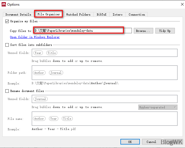Open the Watched Folders tab
Viewport: 185px width, 148px height.
click(78, 14)
